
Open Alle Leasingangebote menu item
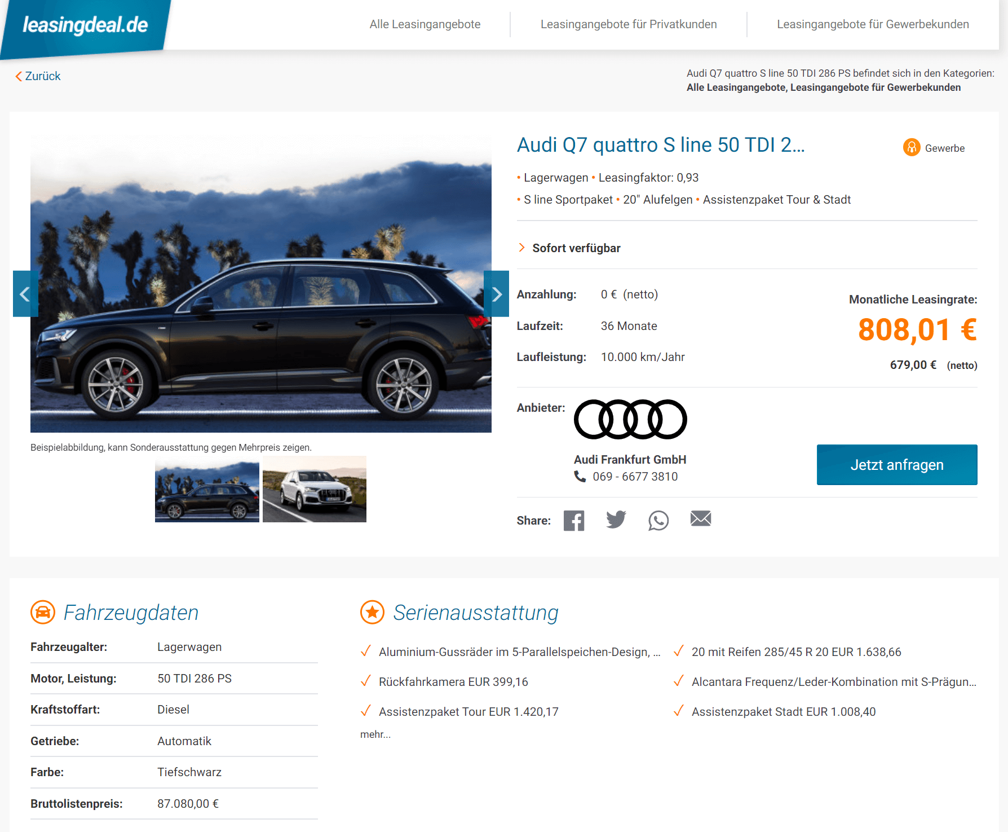coord(425,24)
